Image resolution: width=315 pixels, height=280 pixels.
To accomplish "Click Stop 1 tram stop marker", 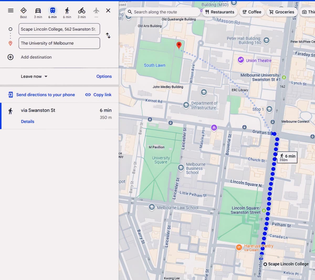I will pos(269,109).
